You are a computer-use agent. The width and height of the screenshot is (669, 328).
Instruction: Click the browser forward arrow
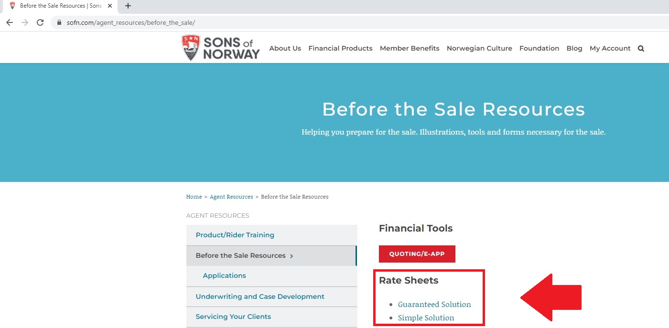[x=25, y=22]
